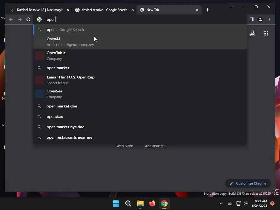
Task: Open a new tab with plus button
Action: pos(208,10)
